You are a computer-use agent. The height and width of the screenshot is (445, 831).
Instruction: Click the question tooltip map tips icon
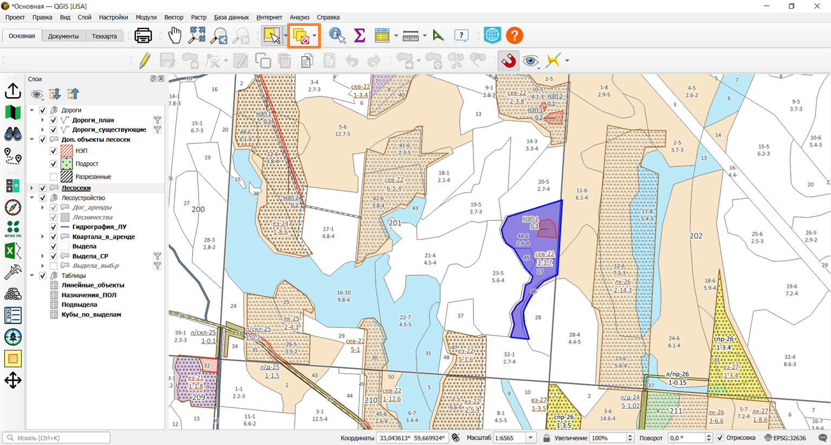tap(461, 36)
